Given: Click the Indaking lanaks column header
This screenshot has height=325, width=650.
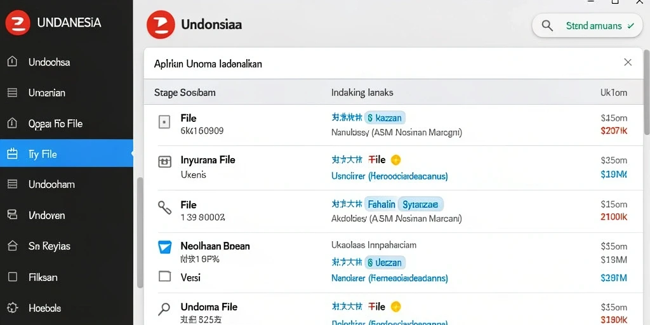Looking at the screenshot, I should coord(362,93).
